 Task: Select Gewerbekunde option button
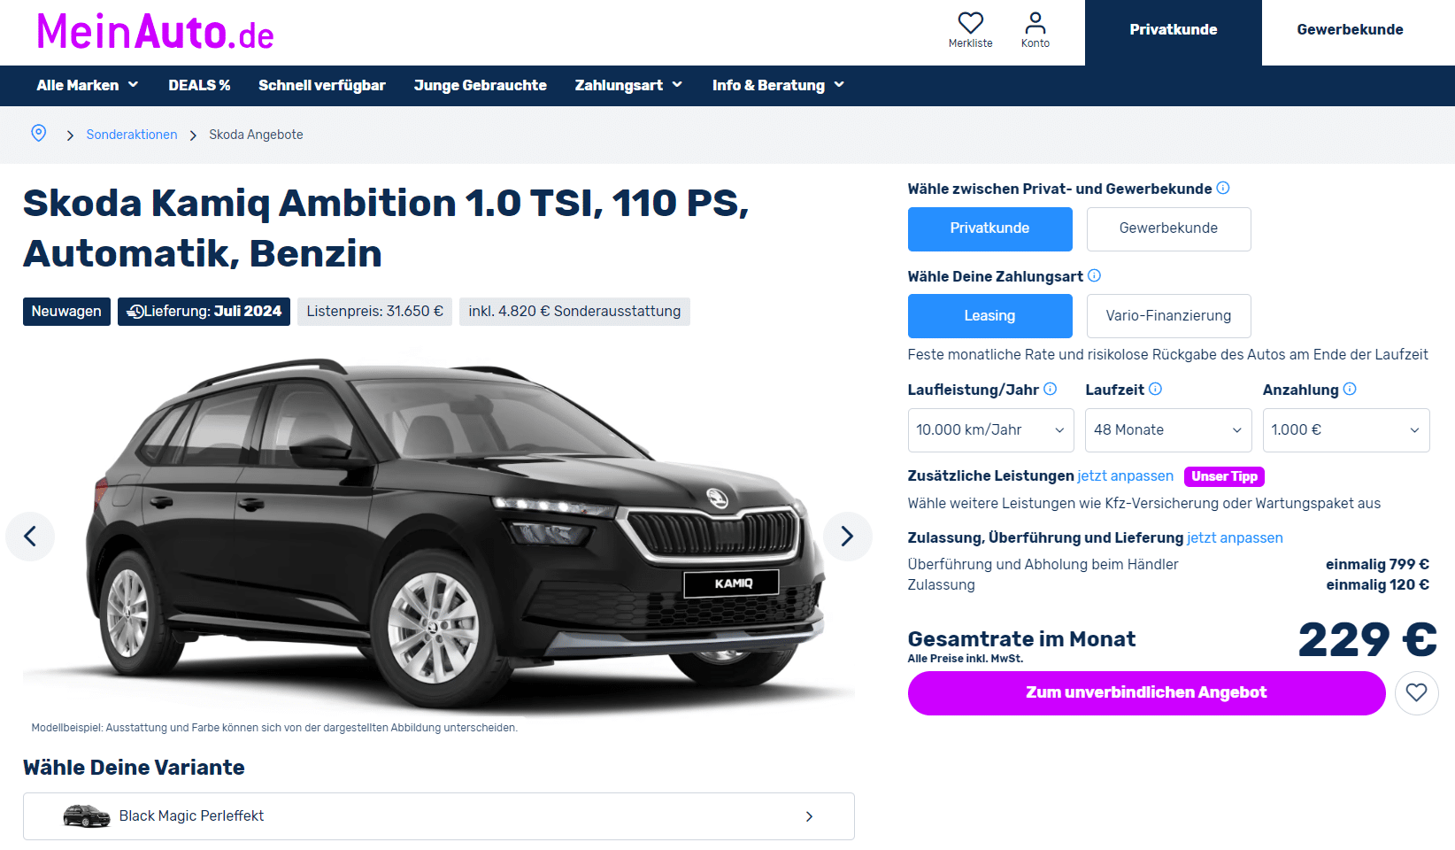[1168, 228]
